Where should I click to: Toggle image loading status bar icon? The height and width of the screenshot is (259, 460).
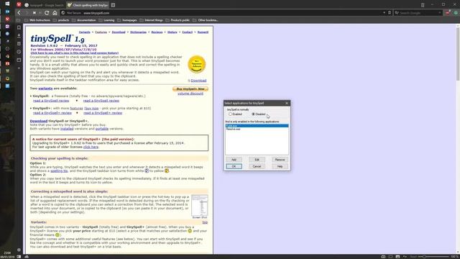(x=397, y=257)
